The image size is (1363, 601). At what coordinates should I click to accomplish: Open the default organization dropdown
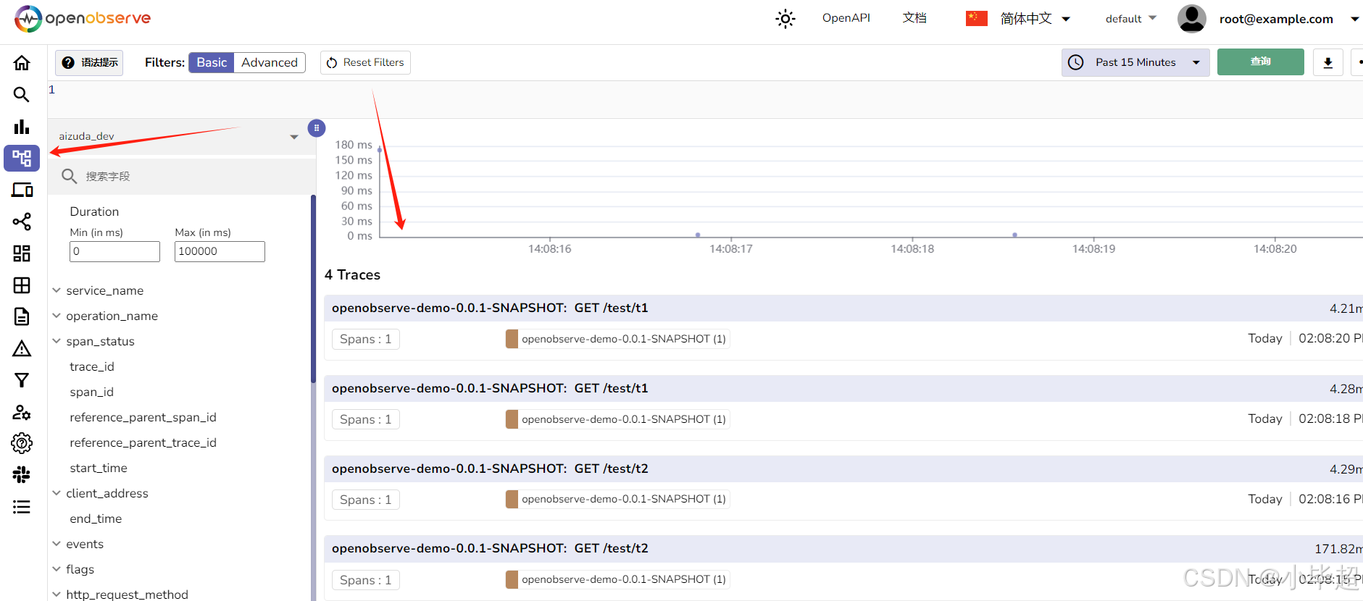click(1130, 19)
